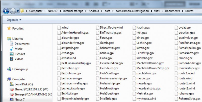Click icon of Kasrin.gpx file
This screenshot has width=202, height=102.
134,28
